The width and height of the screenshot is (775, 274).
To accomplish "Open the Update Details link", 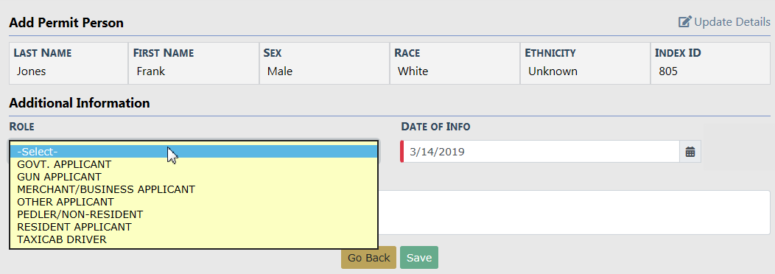I will [x=732, y=22].
